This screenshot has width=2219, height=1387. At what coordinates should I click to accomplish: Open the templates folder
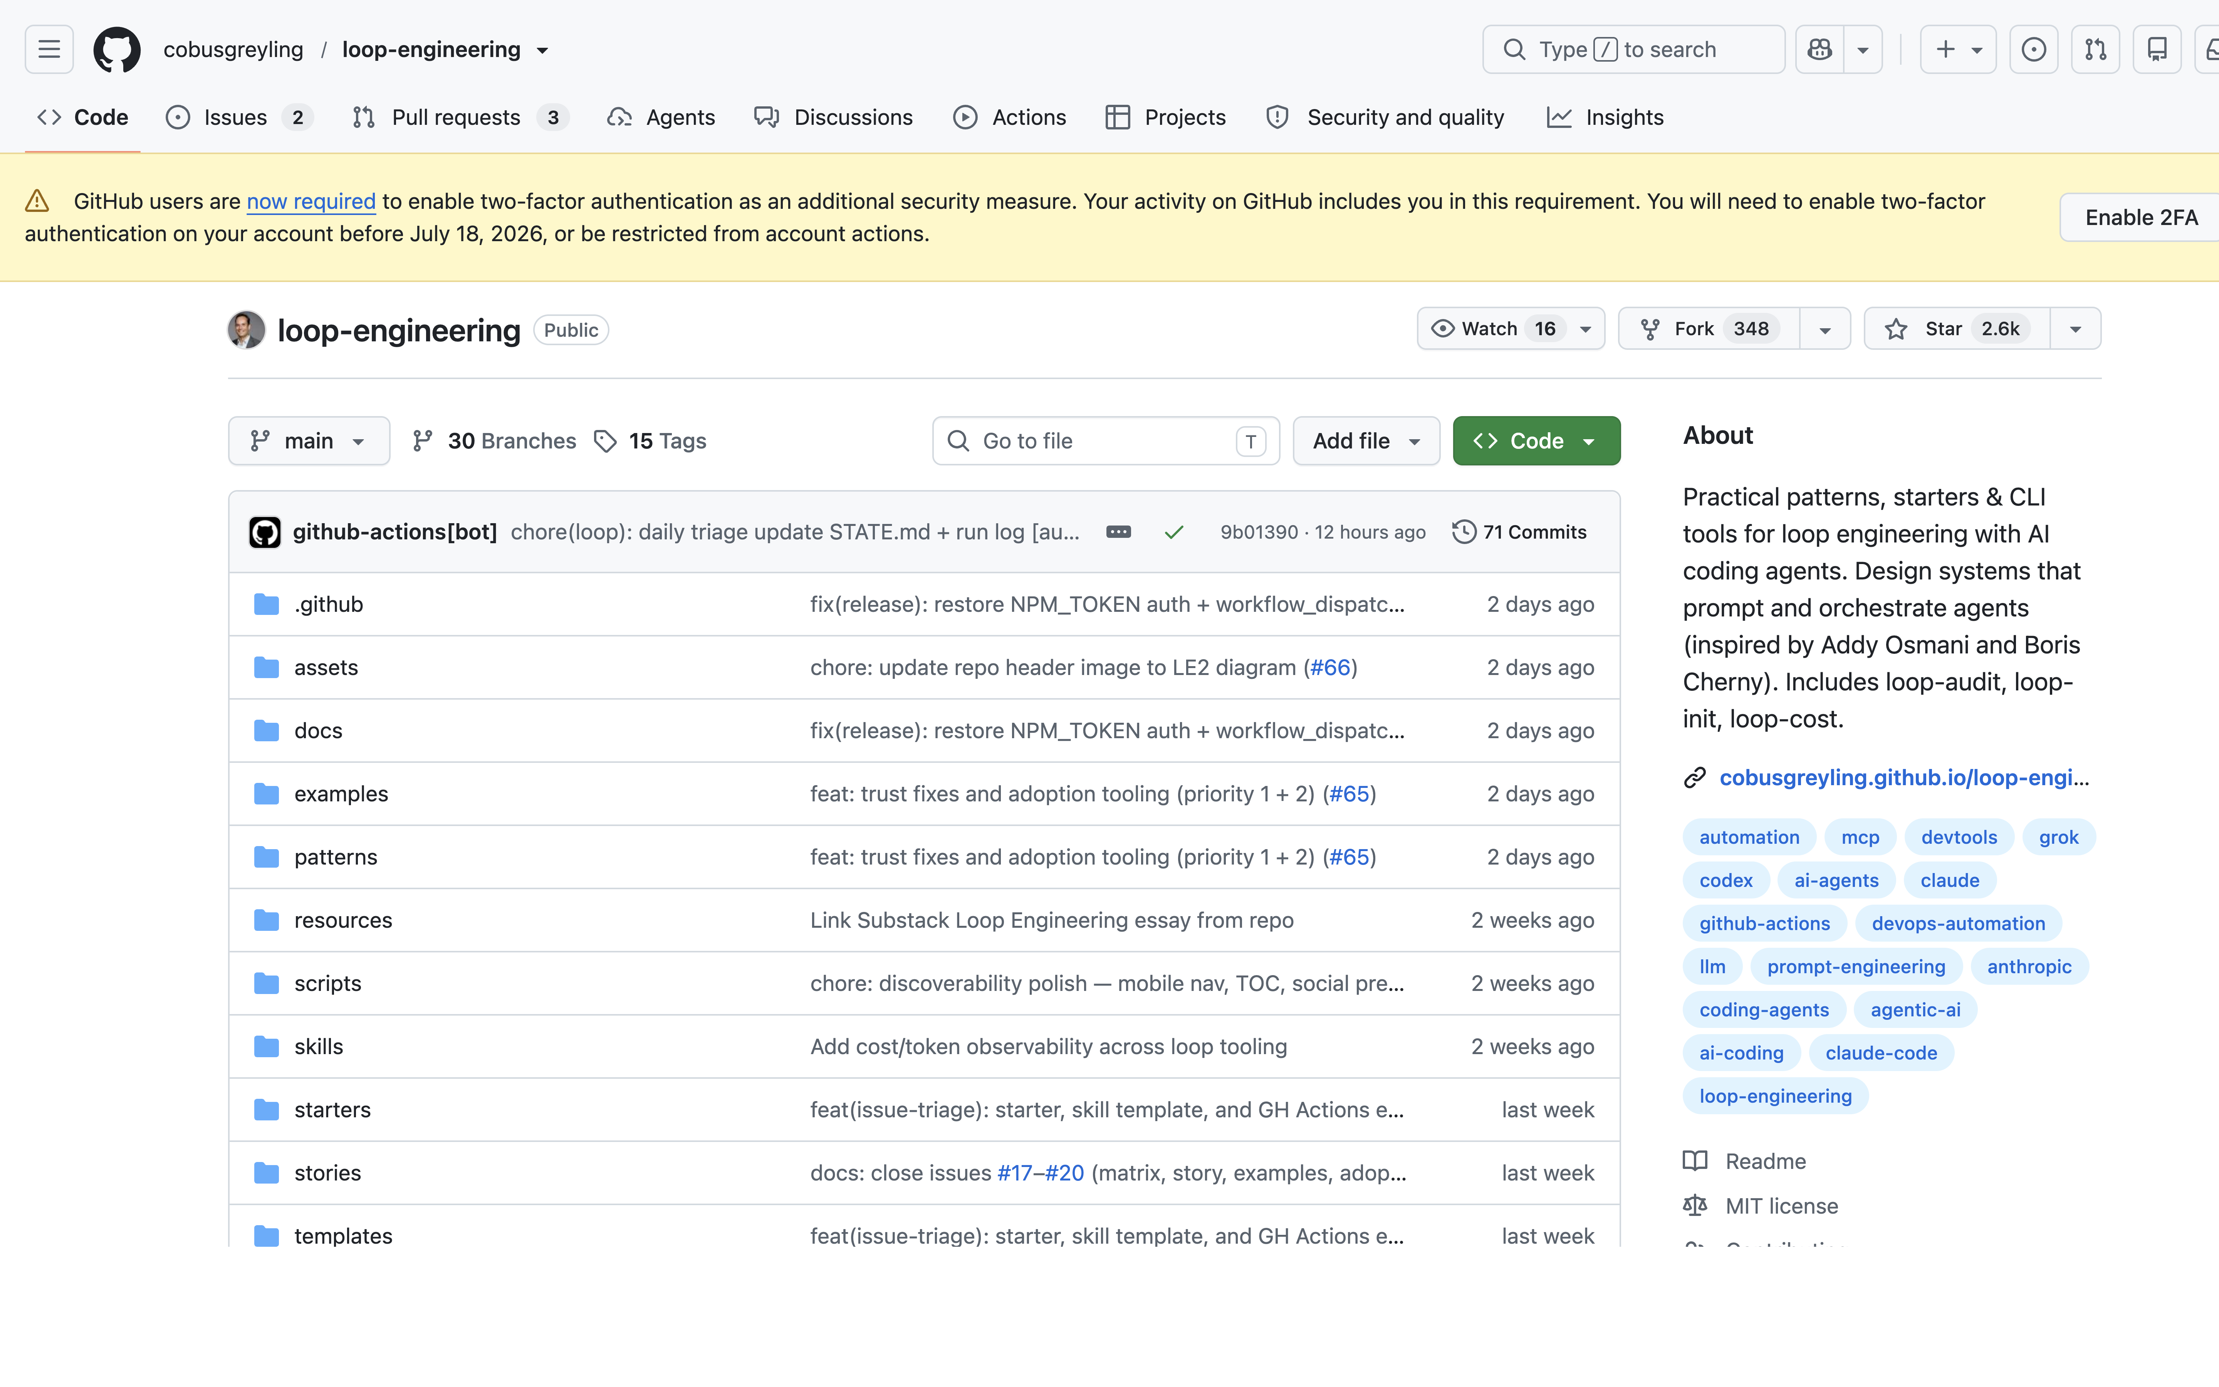(343, 1237)
